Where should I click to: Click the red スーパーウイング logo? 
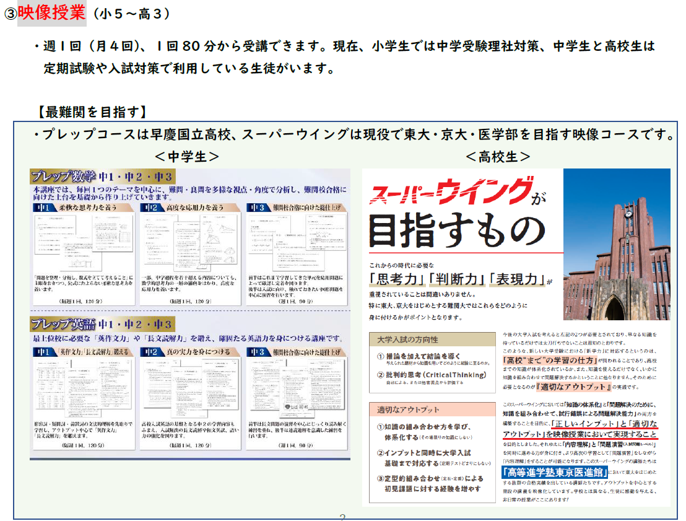451,192
